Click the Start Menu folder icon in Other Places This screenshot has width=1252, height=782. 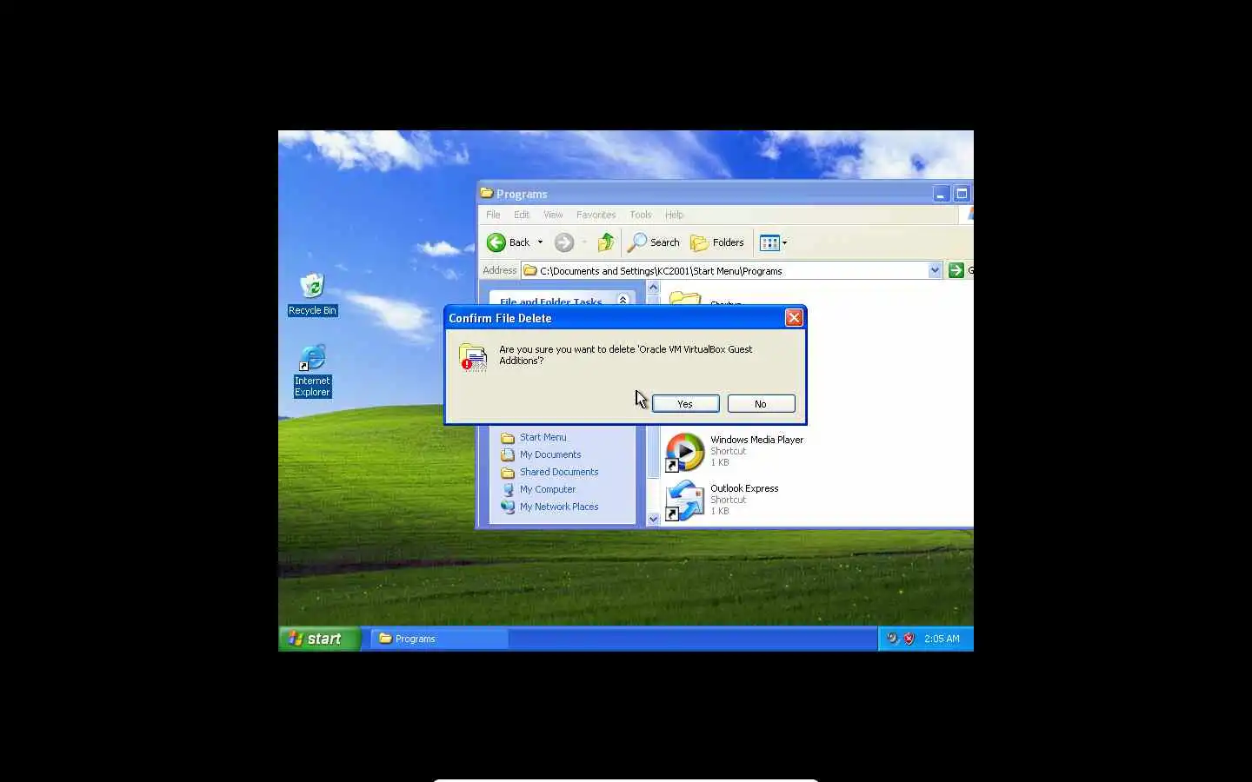(x=508, y=437)
